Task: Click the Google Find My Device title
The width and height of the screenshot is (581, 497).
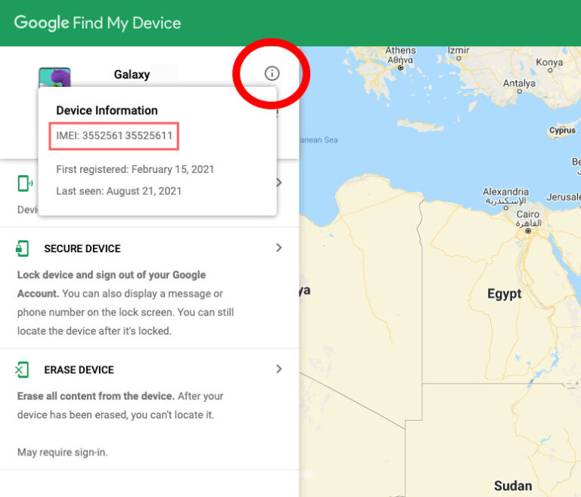Action: click(98, 23)
